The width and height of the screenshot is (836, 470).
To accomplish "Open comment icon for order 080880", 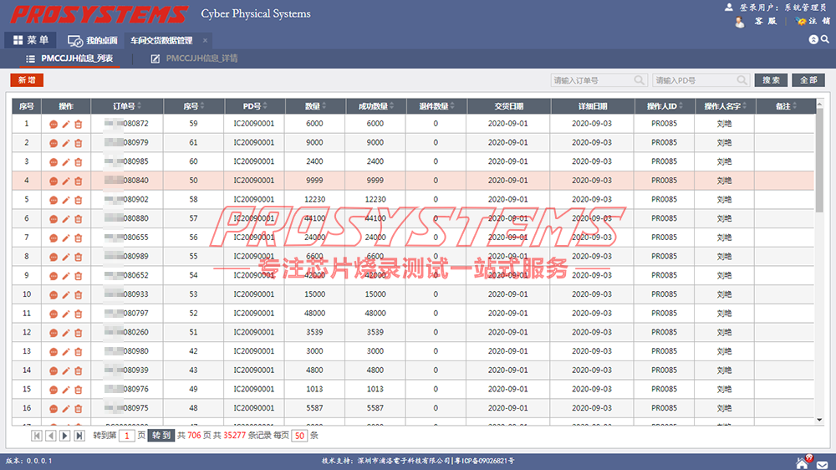I will [x=54, y=219].
